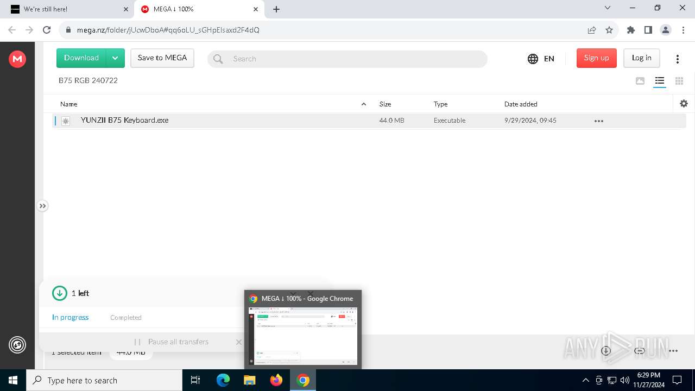
Task: Click Pause all transfers
Action: click(x=172, y=342)
